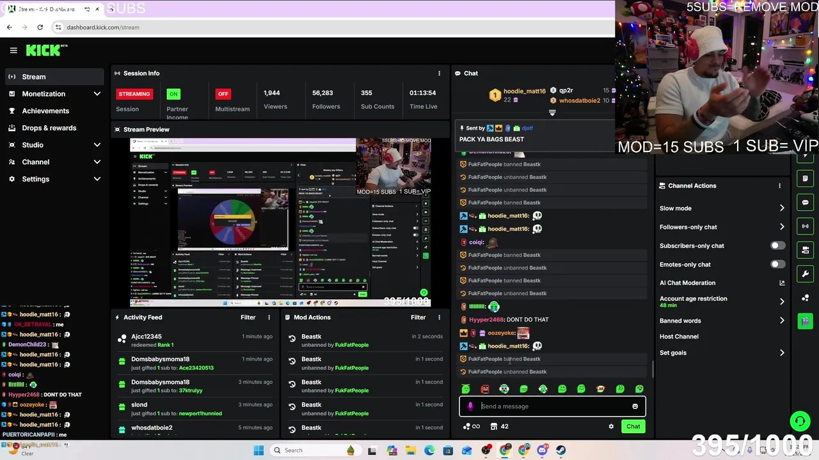The image size is (819, 460).
Task: Open 37ktrulyy gifted user link
Action: [191, 390]
